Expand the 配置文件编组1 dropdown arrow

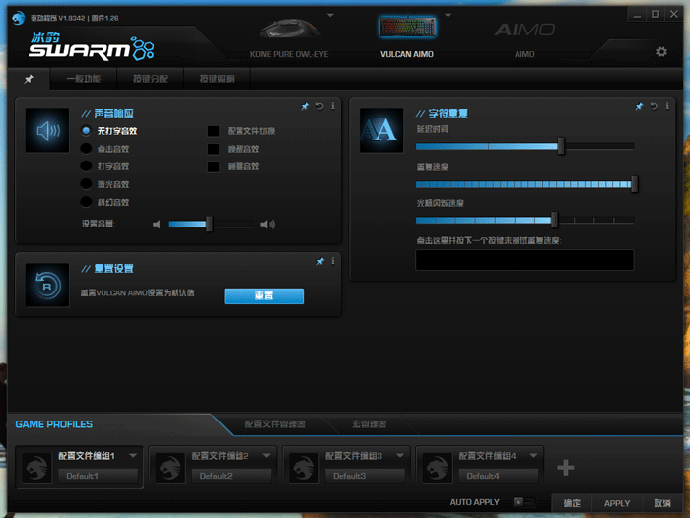pos(133,456)
